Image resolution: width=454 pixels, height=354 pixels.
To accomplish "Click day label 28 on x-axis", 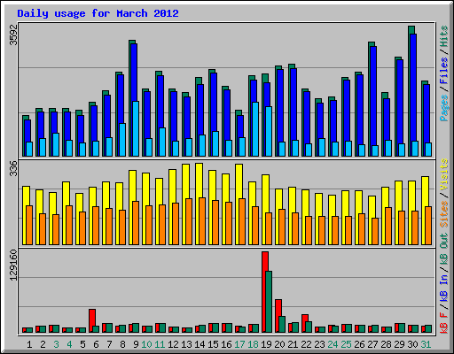I will [x=386, y=344].
